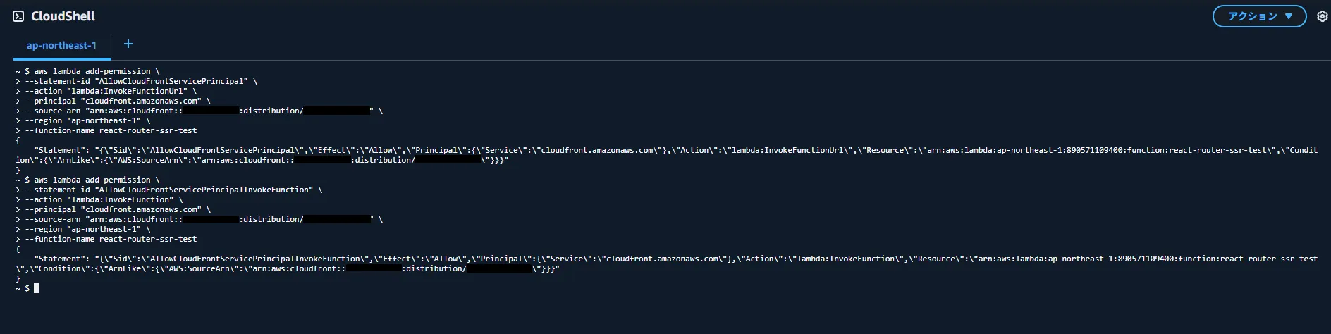This screenshot has height=334, width=1331.
Task: Switch to the ap-northeast-1 tab
Action: tap(61, 45)
